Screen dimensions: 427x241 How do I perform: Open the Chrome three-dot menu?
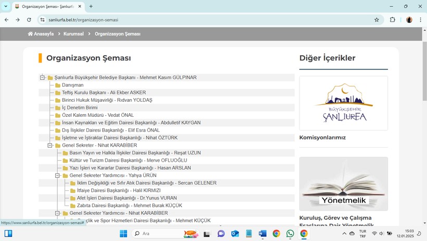(x=421, y=20)
